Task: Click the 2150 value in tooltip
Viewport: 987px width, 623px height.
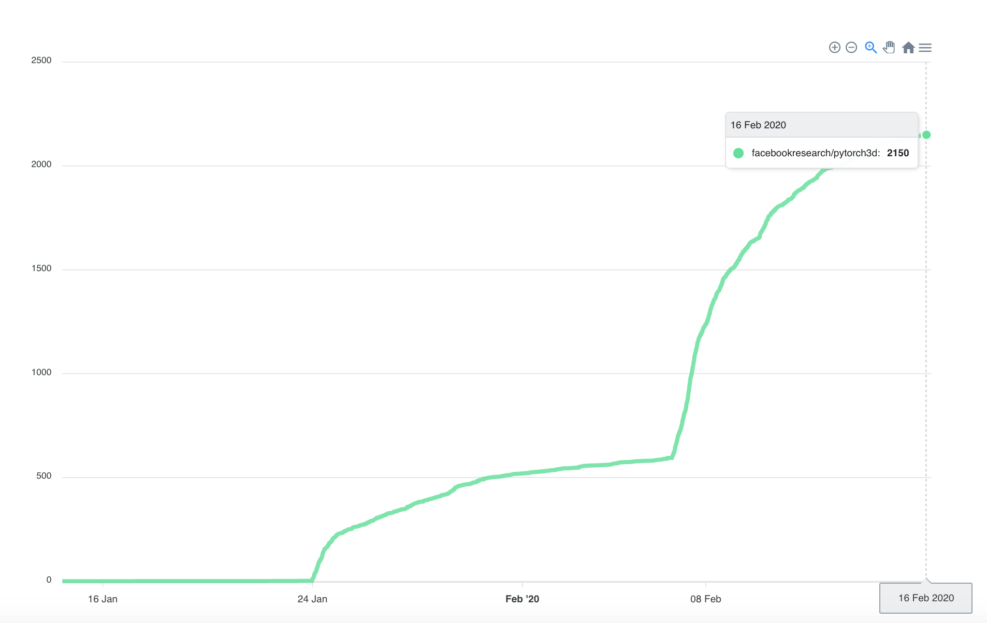Action: 898,153
